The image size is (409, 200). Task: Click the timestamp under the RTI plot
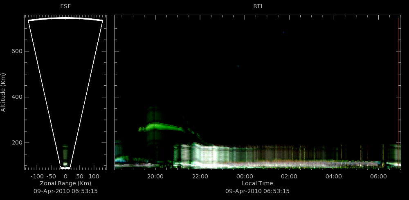coord(257,191)
